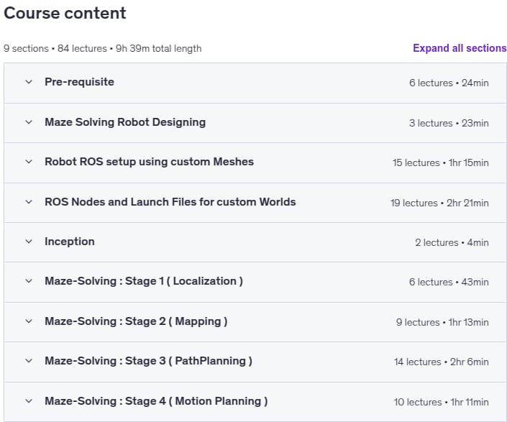Click the 9 lectures • 1hr 13min label
This screenshot has width=507, height=422.
click(x=442, y=322)
